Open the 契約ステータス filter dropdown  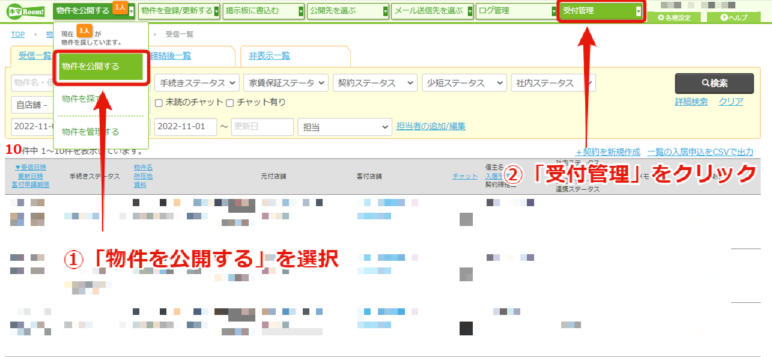tap(375, 83)
